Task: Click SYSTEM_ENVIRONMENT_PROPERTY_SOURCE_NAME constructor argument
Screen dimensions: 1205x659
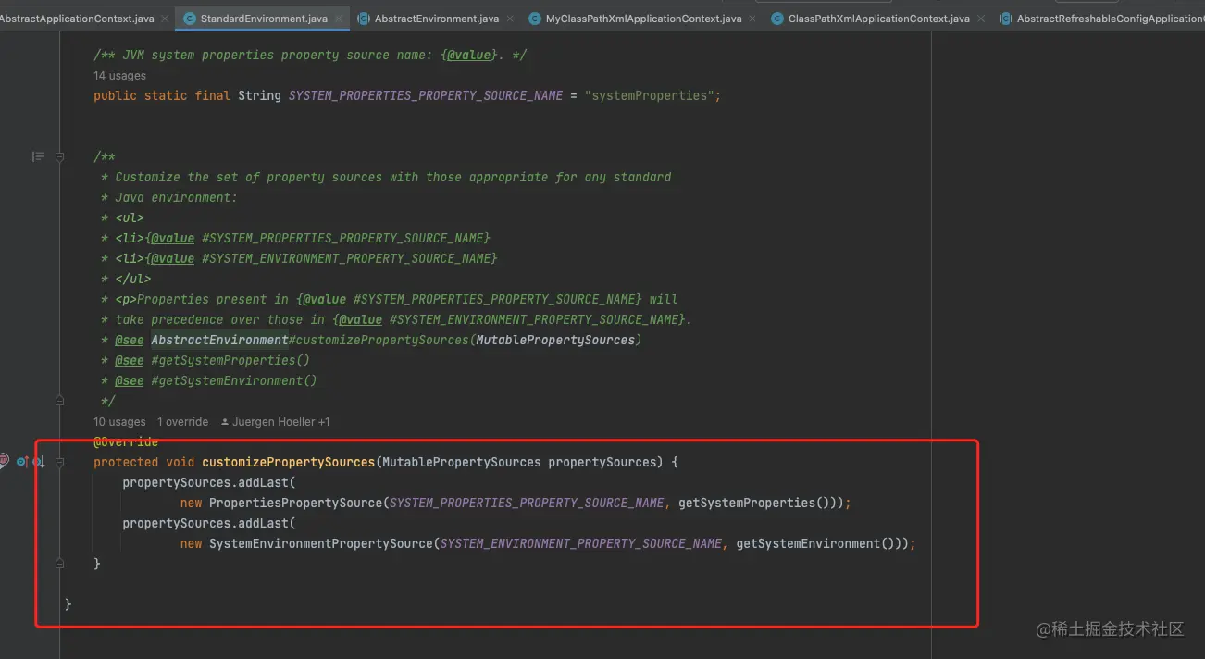Action: 580,543
